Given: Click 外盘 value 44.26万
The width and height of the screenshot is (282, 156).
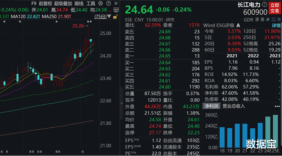Looking at the screenshot, I should pos(153,107).
